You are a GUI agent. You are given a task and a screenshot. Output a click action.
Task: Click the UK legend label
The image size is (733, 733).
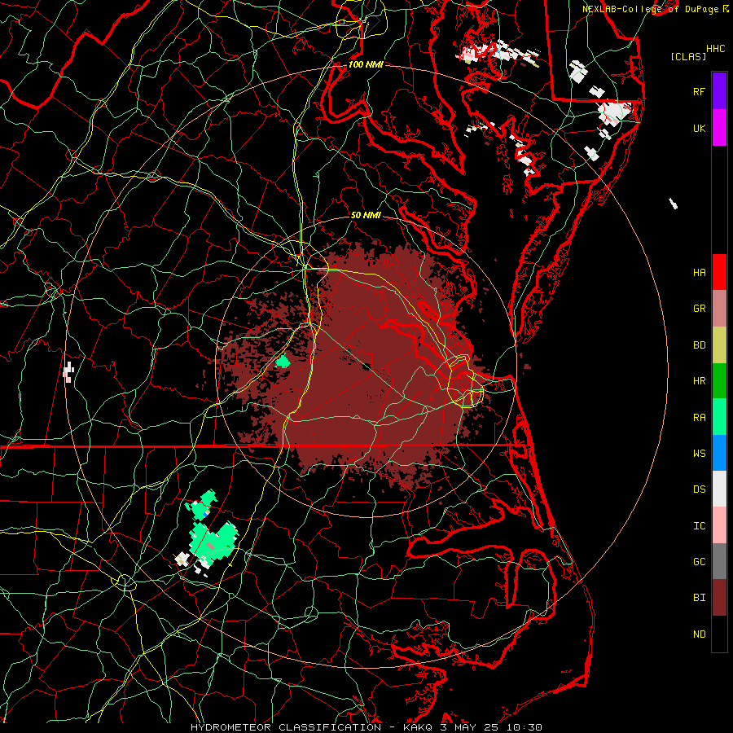click(x=700, y=128)
